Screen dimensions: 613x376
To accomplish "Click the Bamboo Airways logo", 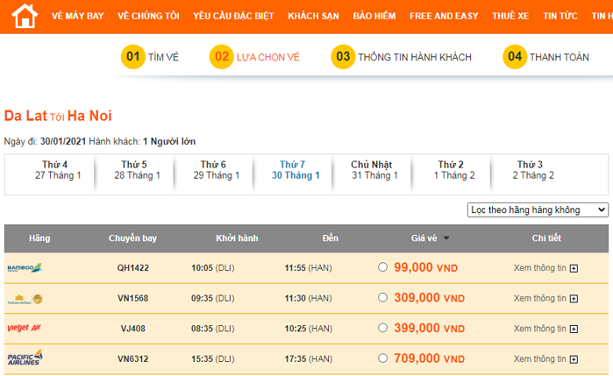I will click(24, 268).
